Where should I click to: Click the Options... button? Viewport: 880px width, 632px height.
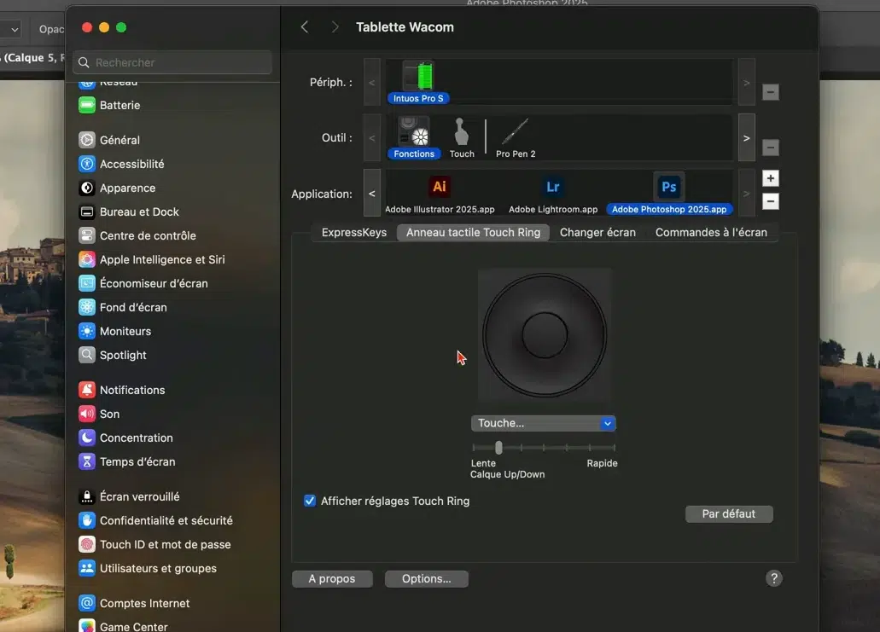tap(427, 579)
